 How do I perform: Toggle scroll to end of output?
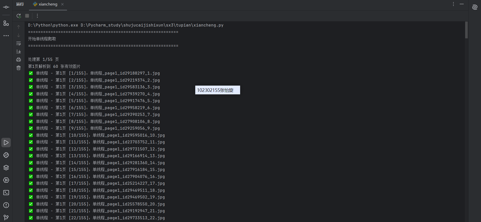[19, 52]
